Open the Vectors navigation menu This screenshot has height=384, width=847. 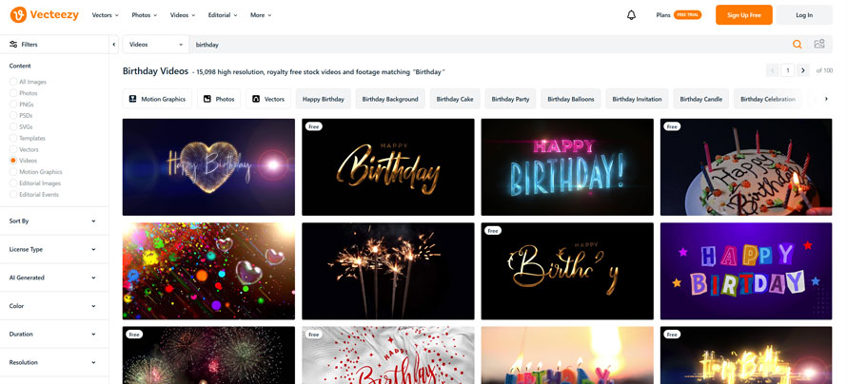pyautogui.click(x=106, y=15)
